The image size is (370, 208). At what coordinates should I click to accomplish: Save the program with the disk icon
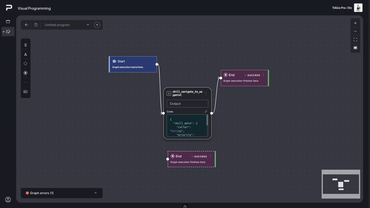[36, 25]
